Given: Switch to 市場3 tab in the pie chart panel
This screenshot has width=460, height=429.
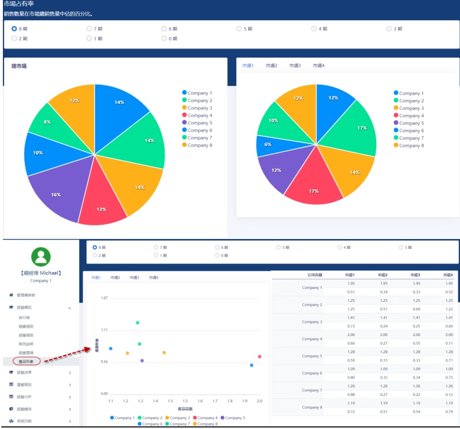Looking at the screenshot, I should (295, 66).
